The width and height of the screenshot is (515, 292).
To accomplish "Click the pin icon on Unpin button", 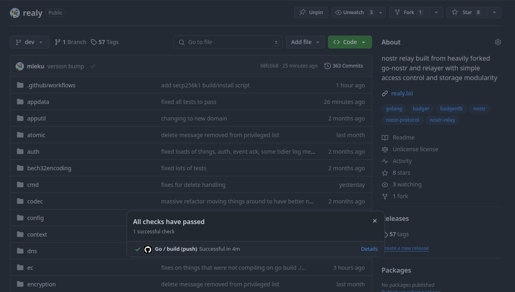I will [x=303, y=13].
